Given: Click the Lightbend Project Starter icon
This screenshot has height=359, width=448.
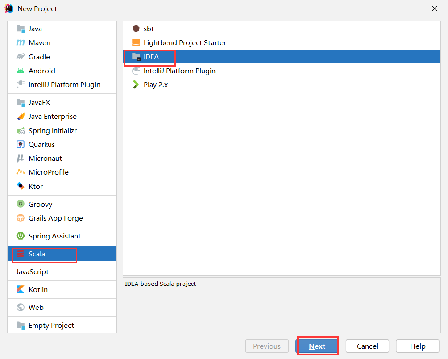Looking at the screenshot, I should (136, 42).
